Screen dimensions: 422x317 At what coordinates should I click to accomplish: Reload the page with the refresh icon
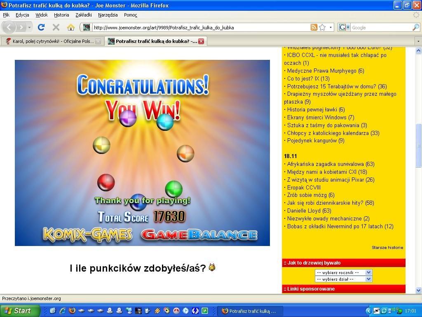[x=41, y=27]
